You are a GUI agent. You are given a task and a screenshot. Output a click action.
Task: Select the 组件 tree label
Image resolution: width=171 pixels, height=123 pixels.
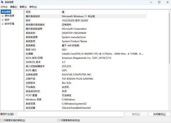click(7, 20)
